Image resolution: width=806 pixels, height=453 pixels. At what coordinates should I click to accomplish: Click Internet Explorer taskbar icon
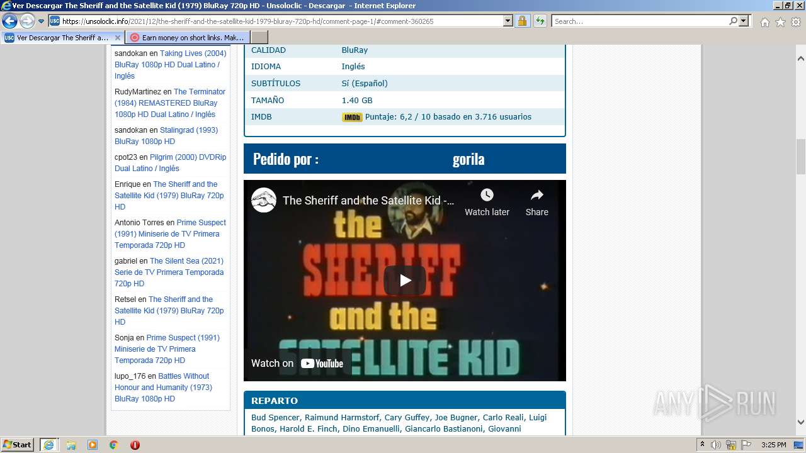(x=48, y=445)
